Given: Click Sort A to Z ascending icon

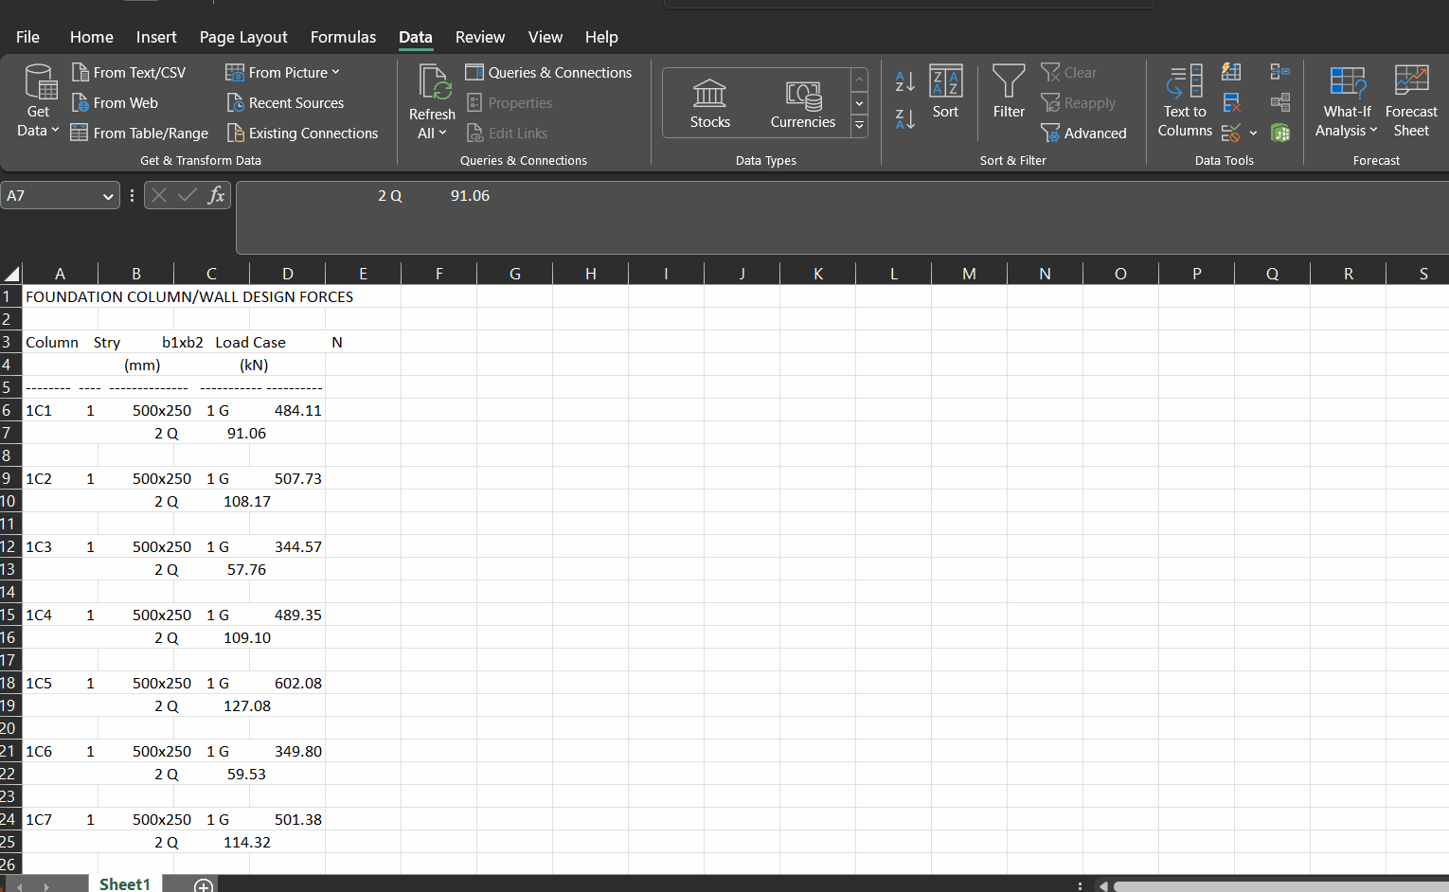Looking at the screenshot, I should (x=904, y=82).
